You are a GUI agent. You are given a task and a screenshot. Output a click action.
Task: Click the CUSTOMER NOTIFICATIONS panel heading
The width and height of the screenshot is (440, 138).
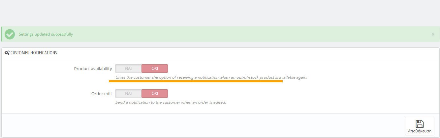pos(34,53)
